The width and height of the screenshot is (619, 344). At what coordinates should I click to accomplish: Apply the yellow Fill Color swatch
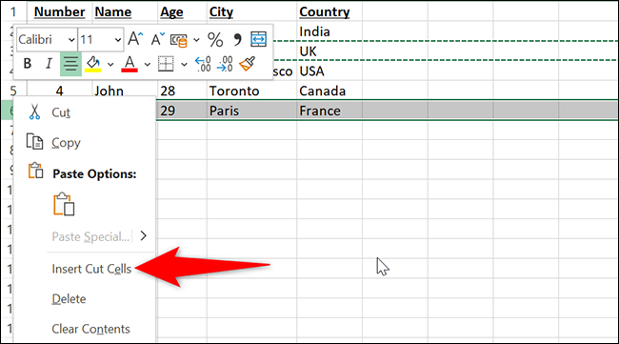93,64
